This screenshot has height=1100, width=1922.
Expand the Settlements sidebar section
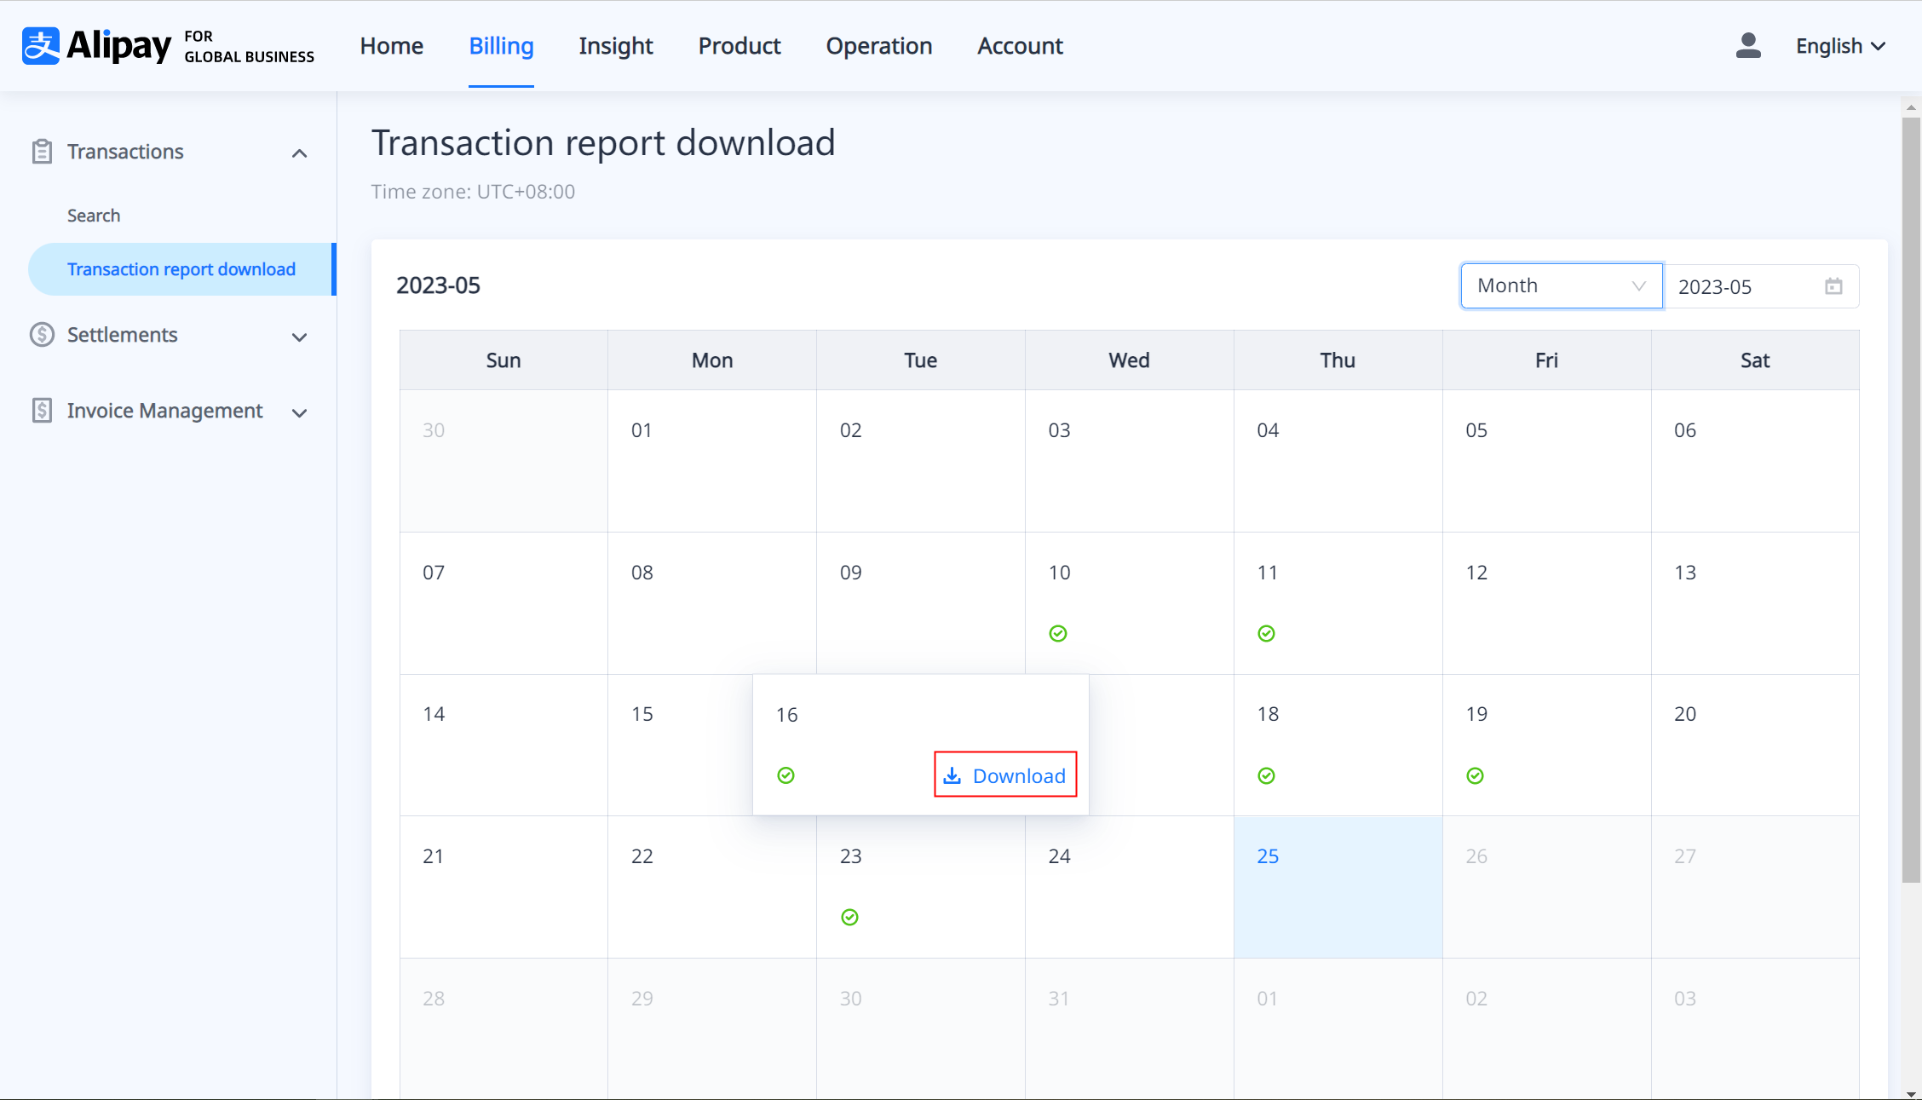[x=299, y=337]
